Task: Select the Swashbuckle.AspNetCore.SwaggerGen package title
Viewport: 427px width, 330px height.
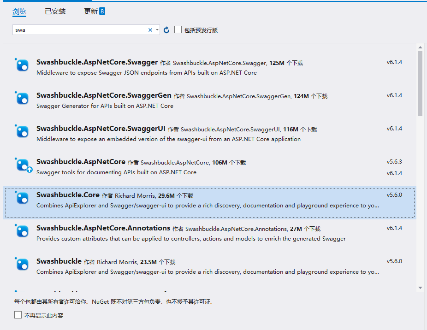Action: pos(104,95)
